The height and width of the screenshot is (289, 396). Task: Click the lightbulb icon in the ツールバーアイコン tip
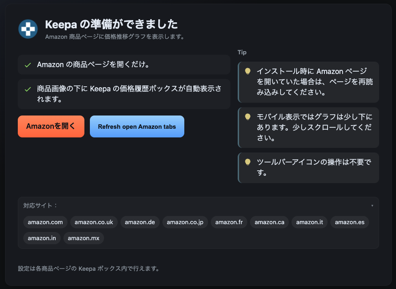tap(248, 162)
